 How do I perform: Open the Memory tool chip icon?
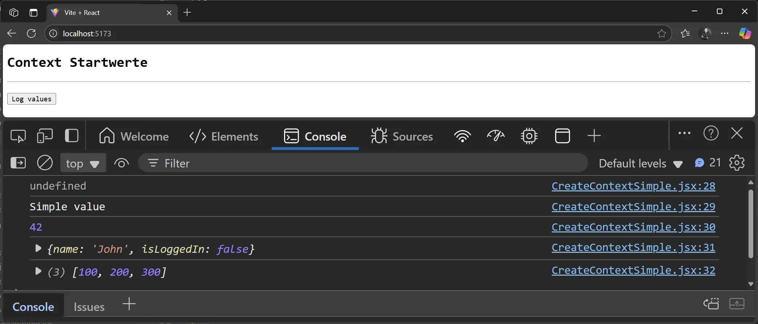coord(529,136)
